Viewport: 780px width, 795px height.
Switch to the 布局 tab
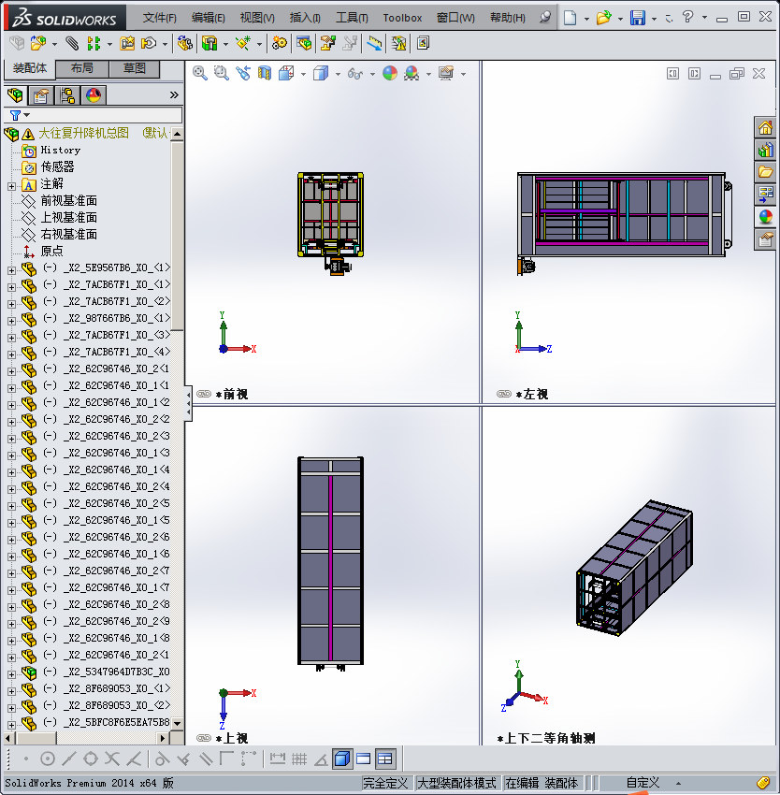(x=81, y=68)
